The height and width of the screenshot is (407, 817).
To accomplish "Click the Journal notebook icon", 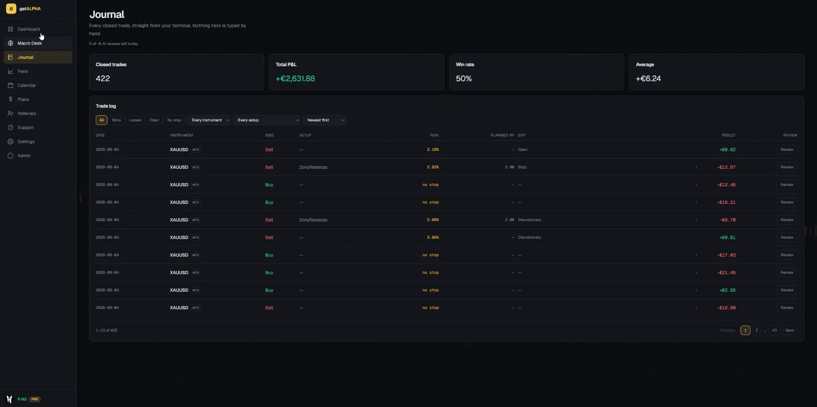I will tap(11, 57).
